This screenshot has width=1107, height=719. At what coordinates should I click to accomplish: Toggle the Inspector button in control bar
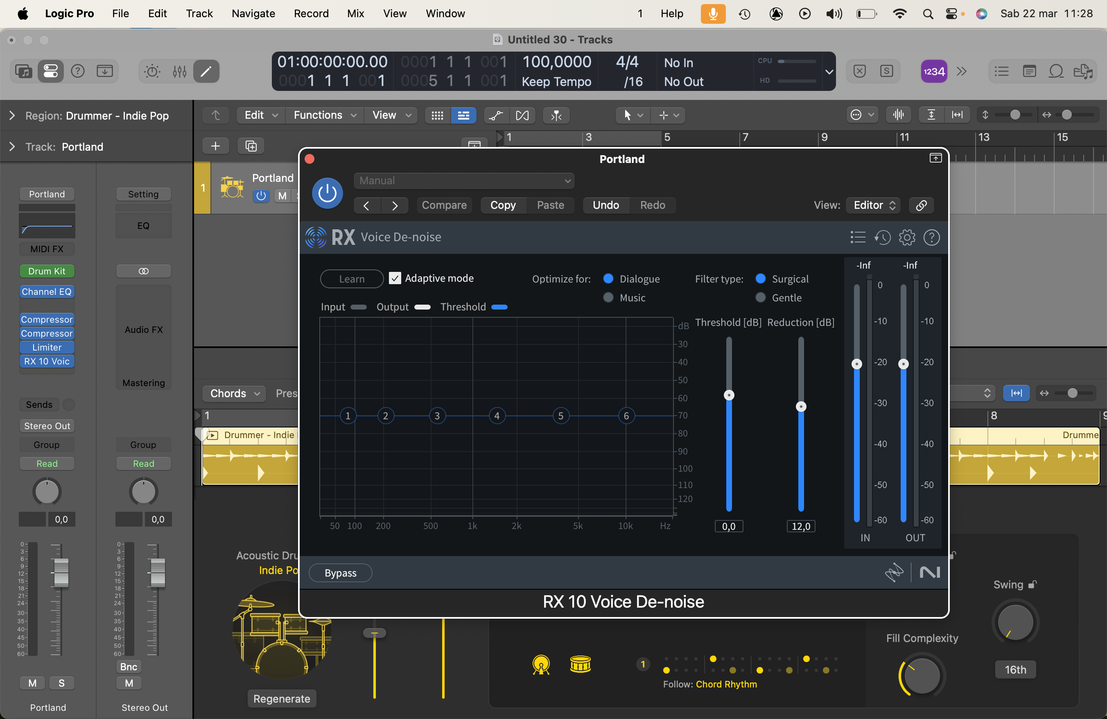(50, 71)
